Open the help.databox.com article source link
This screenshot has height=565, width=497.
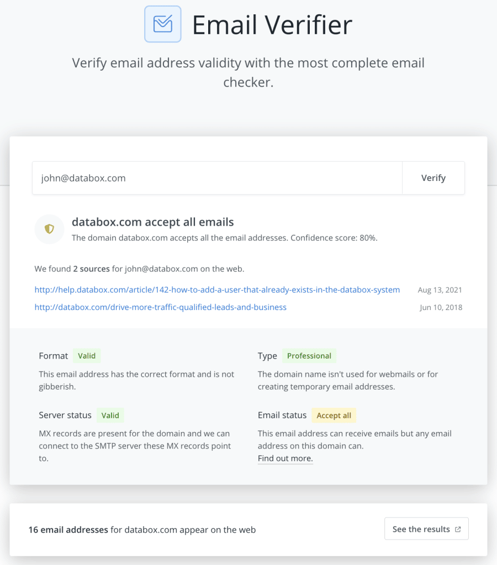217,290
